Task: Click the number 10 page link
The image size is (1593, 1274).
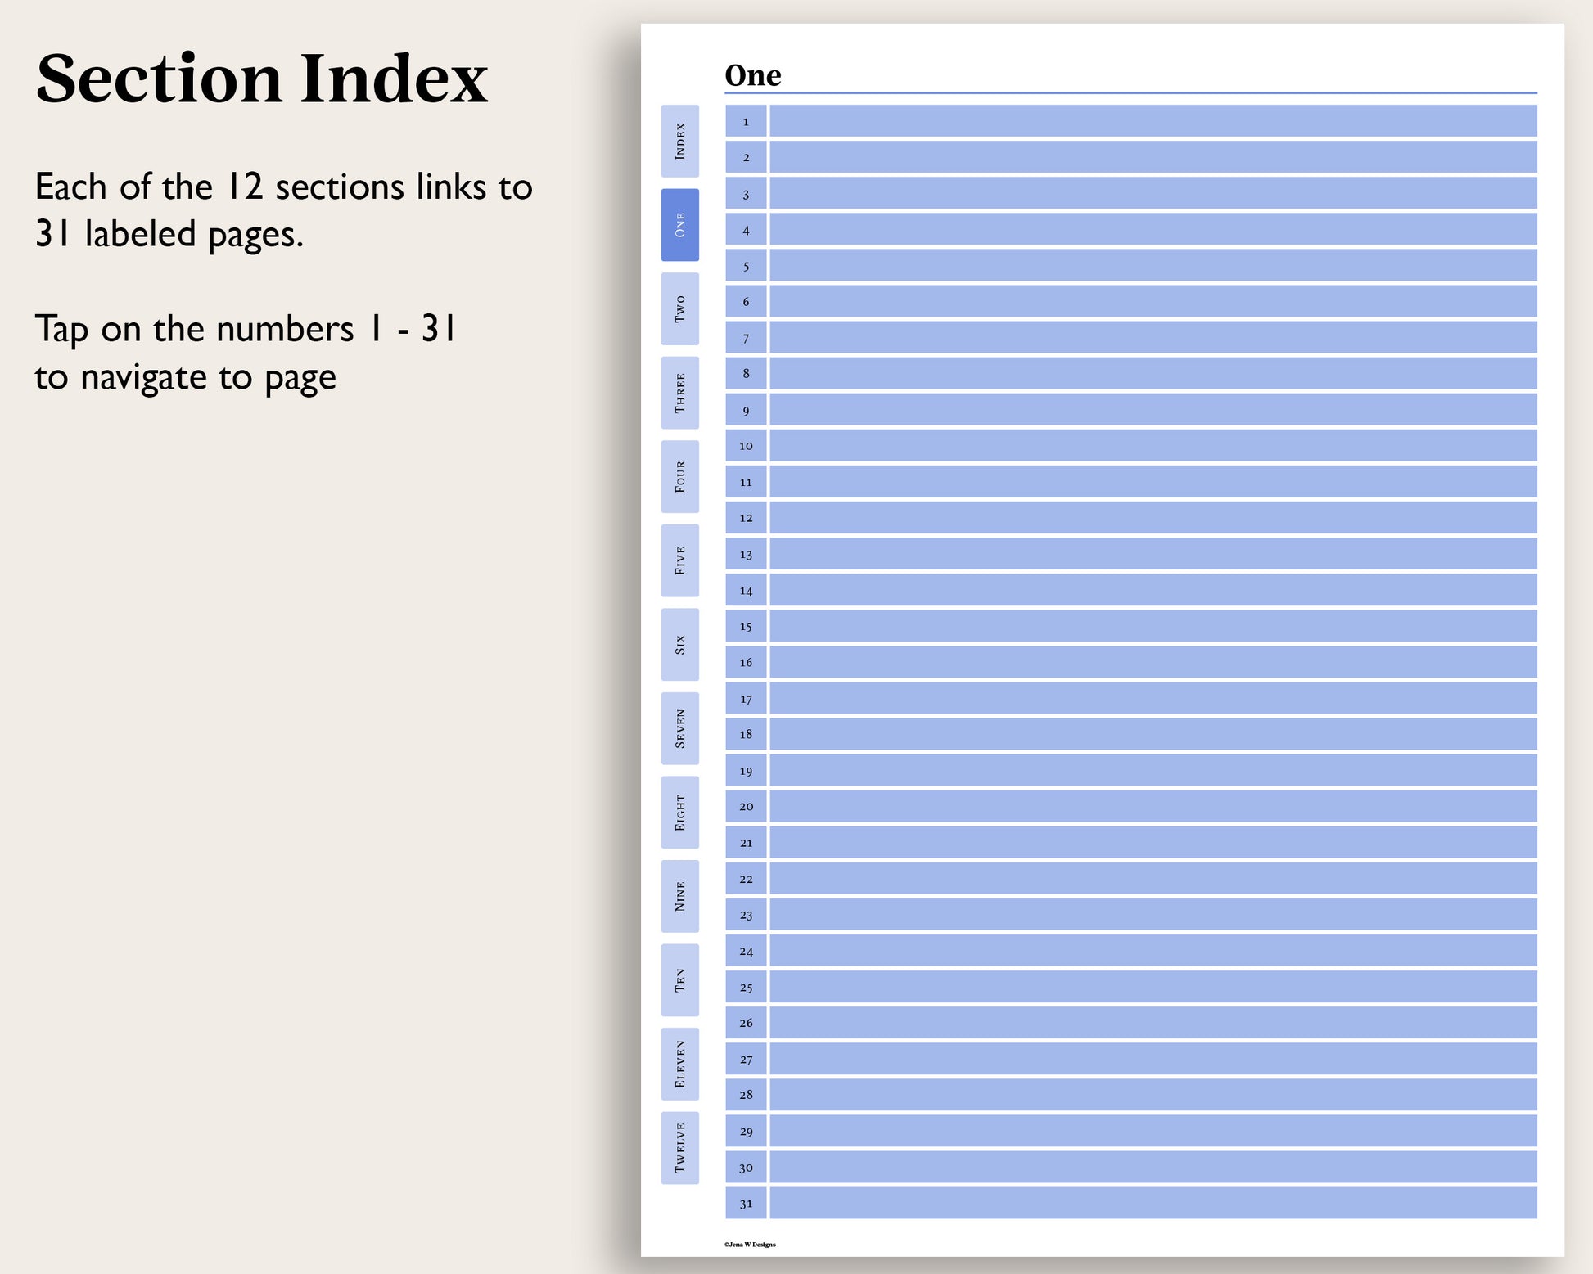Action: tap(746, 446)
